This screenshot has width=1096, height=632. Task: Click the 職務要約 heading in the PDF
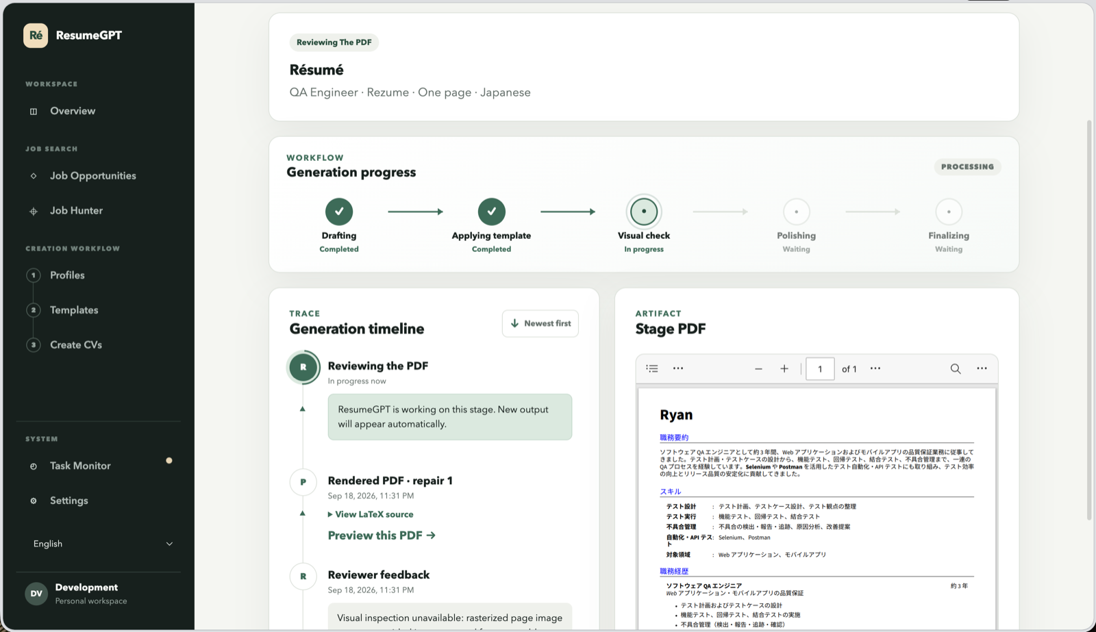coord(674,438)
